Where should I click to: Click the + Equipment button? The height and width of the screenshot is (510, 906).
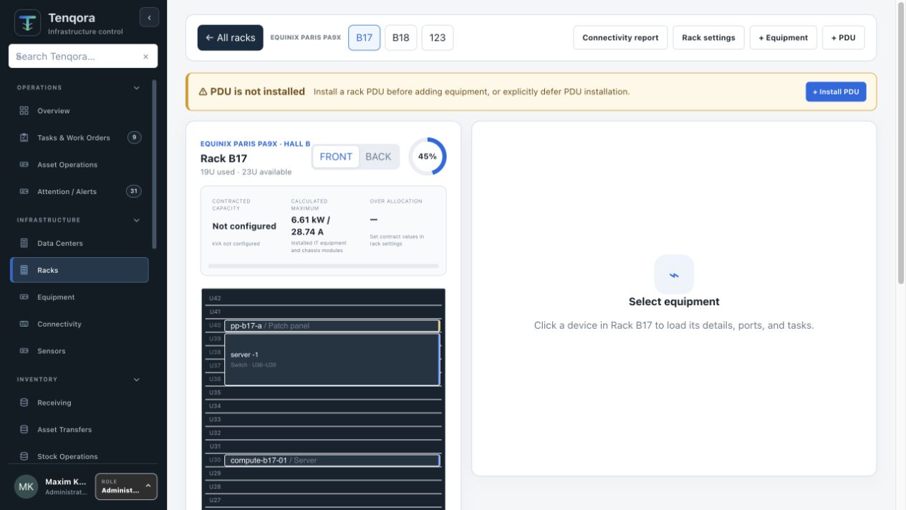784,38
